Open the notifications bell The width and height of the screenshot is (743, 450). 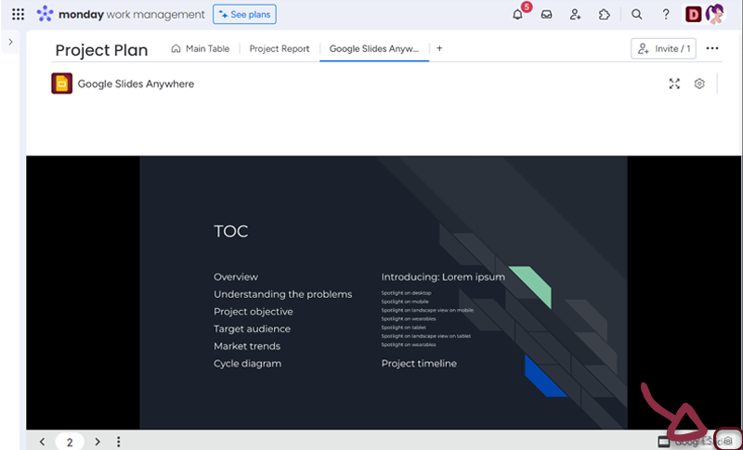coord(518,15)
